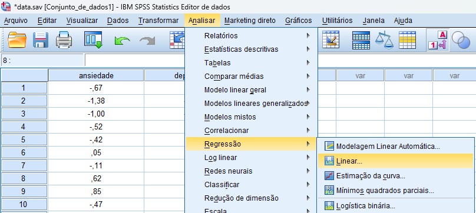
Task: Expand the Log linear submenu
Action: pos(251,158)
